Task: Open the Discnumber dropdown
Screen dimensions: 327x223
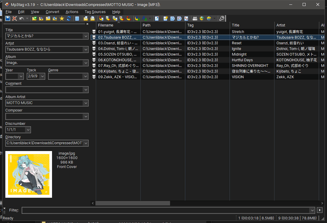Action: 28,130
